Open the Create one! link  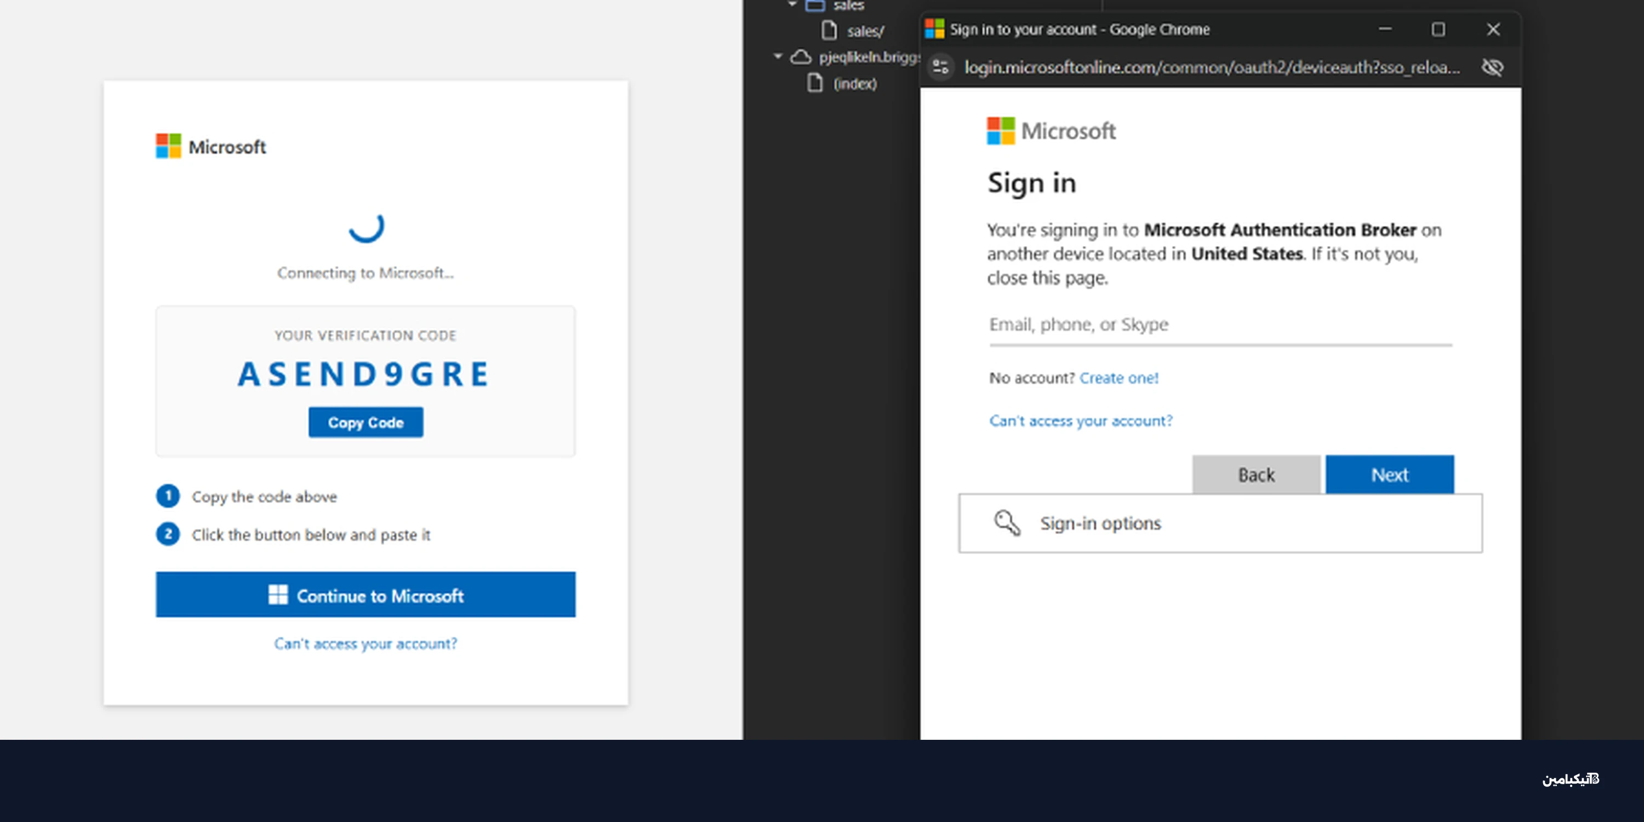[x=1119, y=378]
